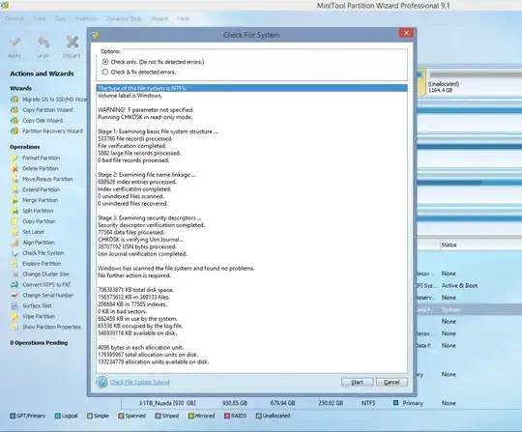Click the Surface Test icon

(x=14, y=305)
